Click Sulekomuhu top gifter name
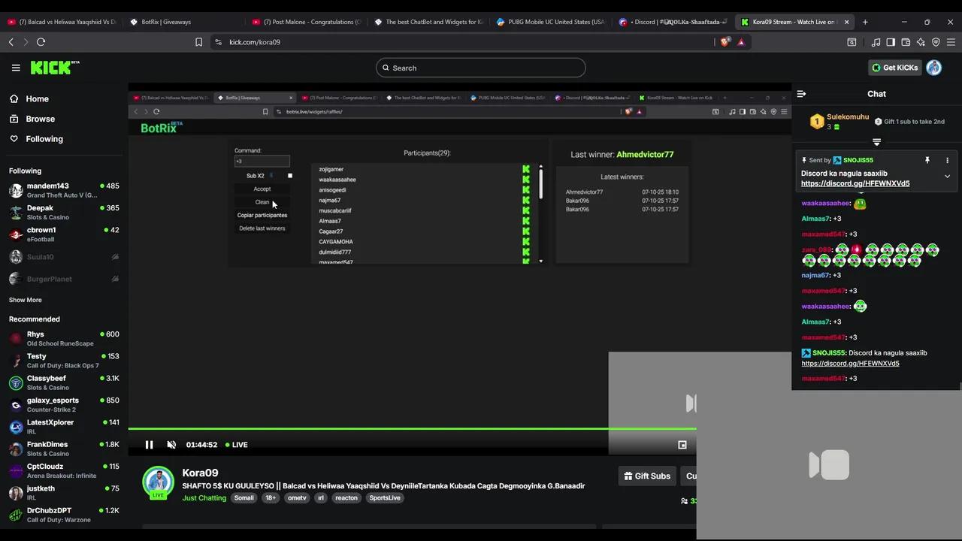The width and height of the screenshot is (962, 541). pos(848,117)
